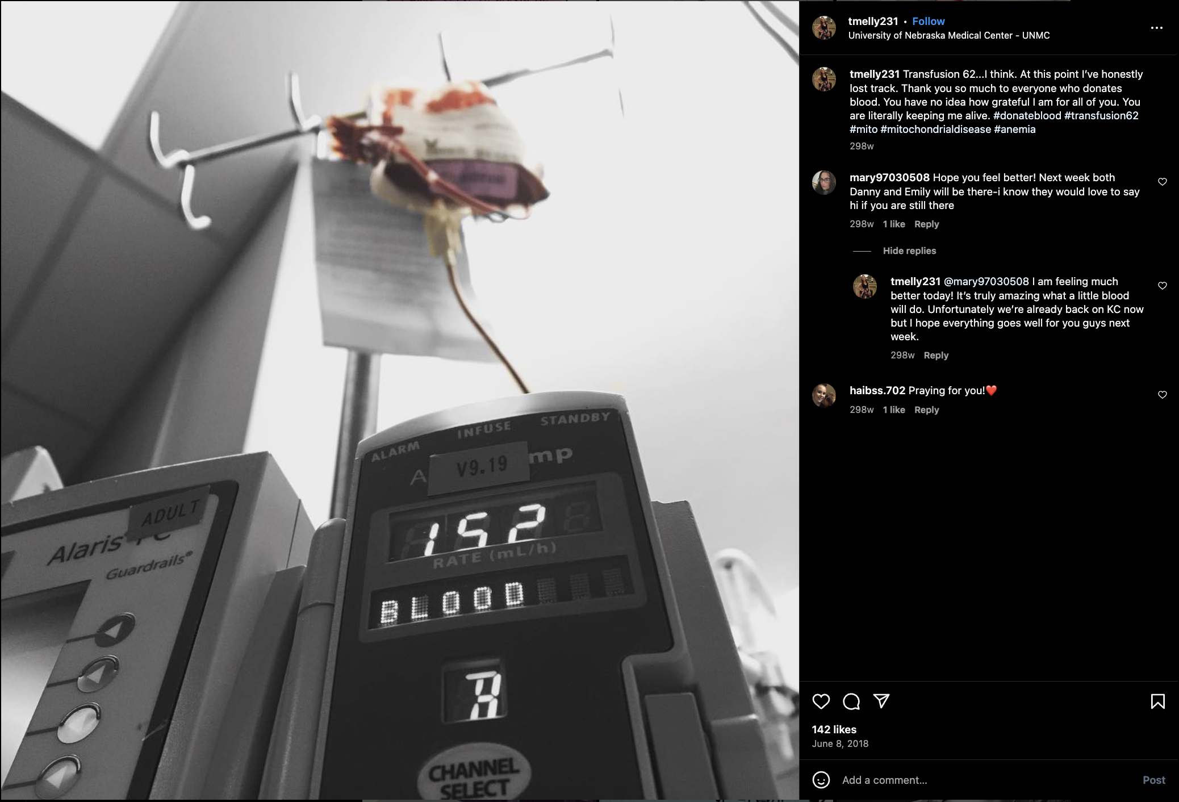
Task: Like haibss.702's comment
Action: [1162, 395]
